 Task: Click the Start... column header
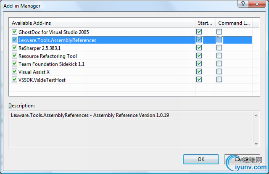point(206,23)
